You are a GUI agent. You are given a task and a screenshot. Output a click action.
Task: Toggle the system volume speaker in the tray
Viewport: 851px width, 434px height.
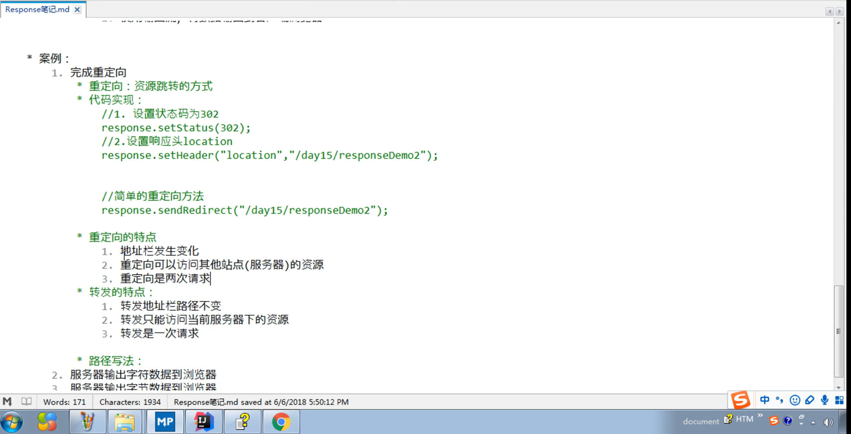(x=828, y=421)
